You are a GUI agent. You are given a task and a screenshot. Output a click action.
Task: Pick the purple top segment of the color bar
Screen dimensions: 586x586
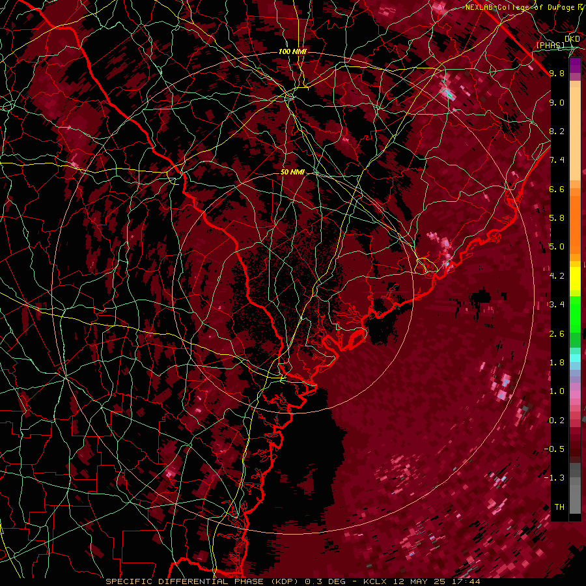pos(575,65)
